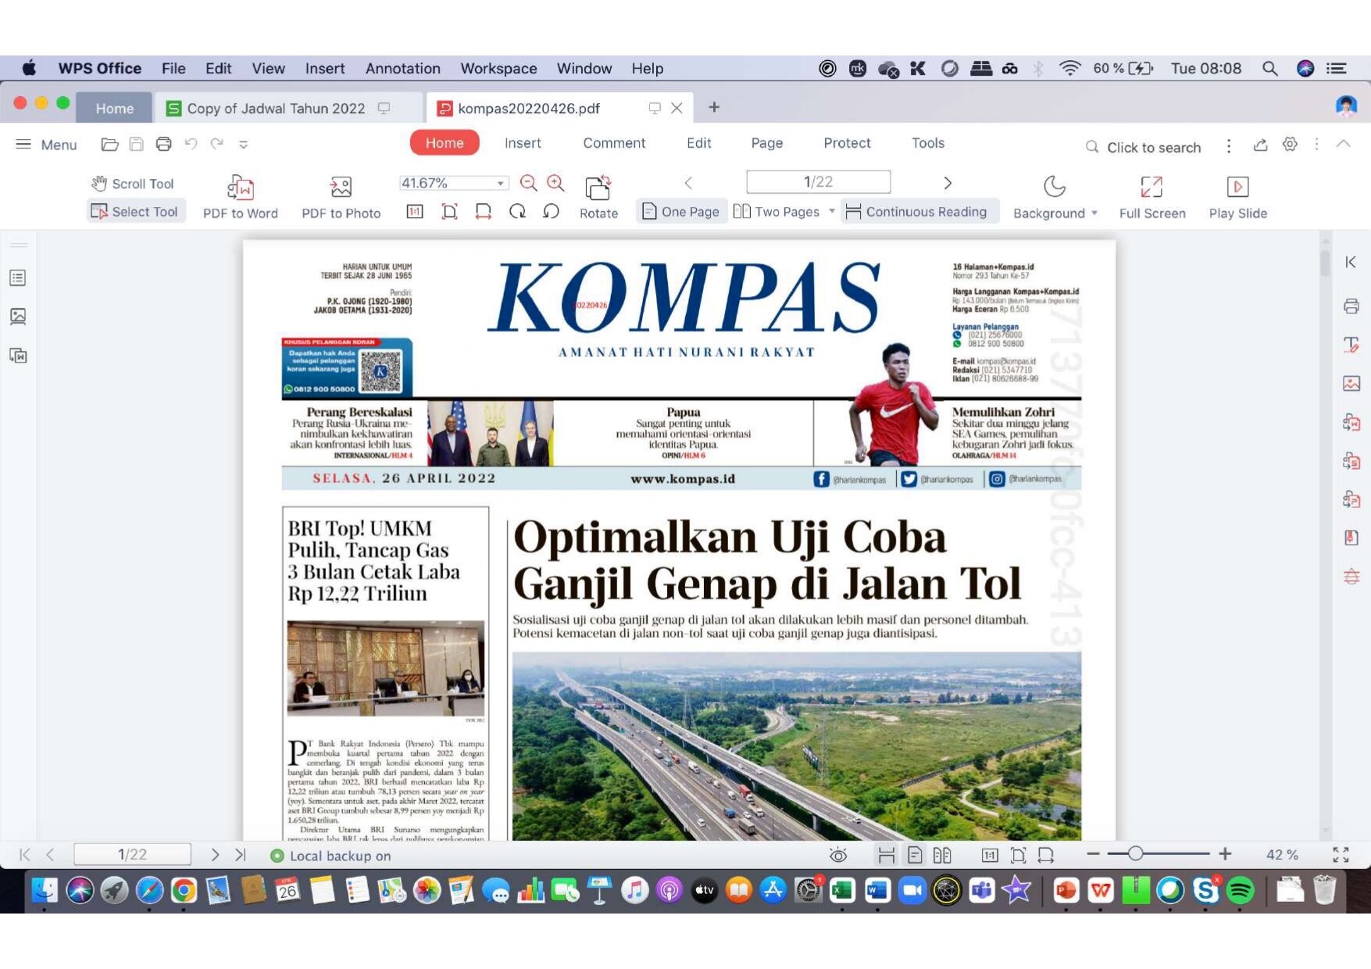
Task: Convert using PDF to Word
Action: point(241,198)
